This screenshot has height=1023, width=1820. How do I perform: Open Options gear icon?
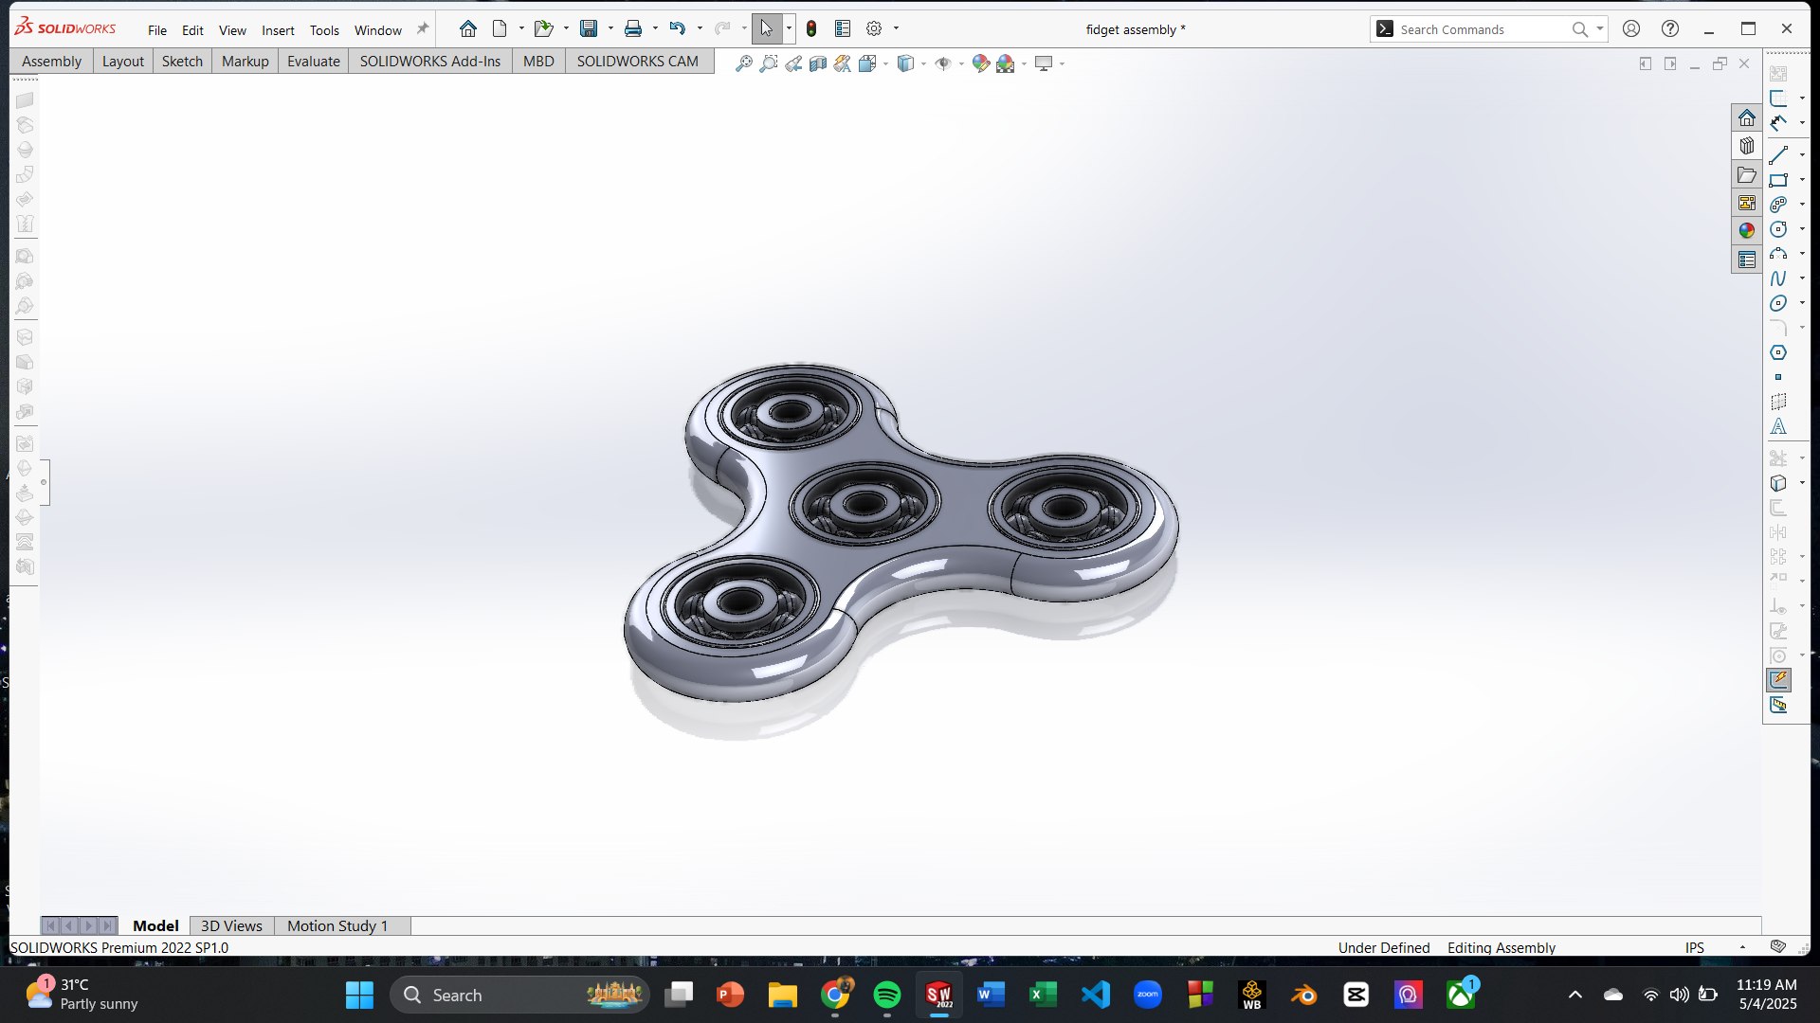click(874, 29)
